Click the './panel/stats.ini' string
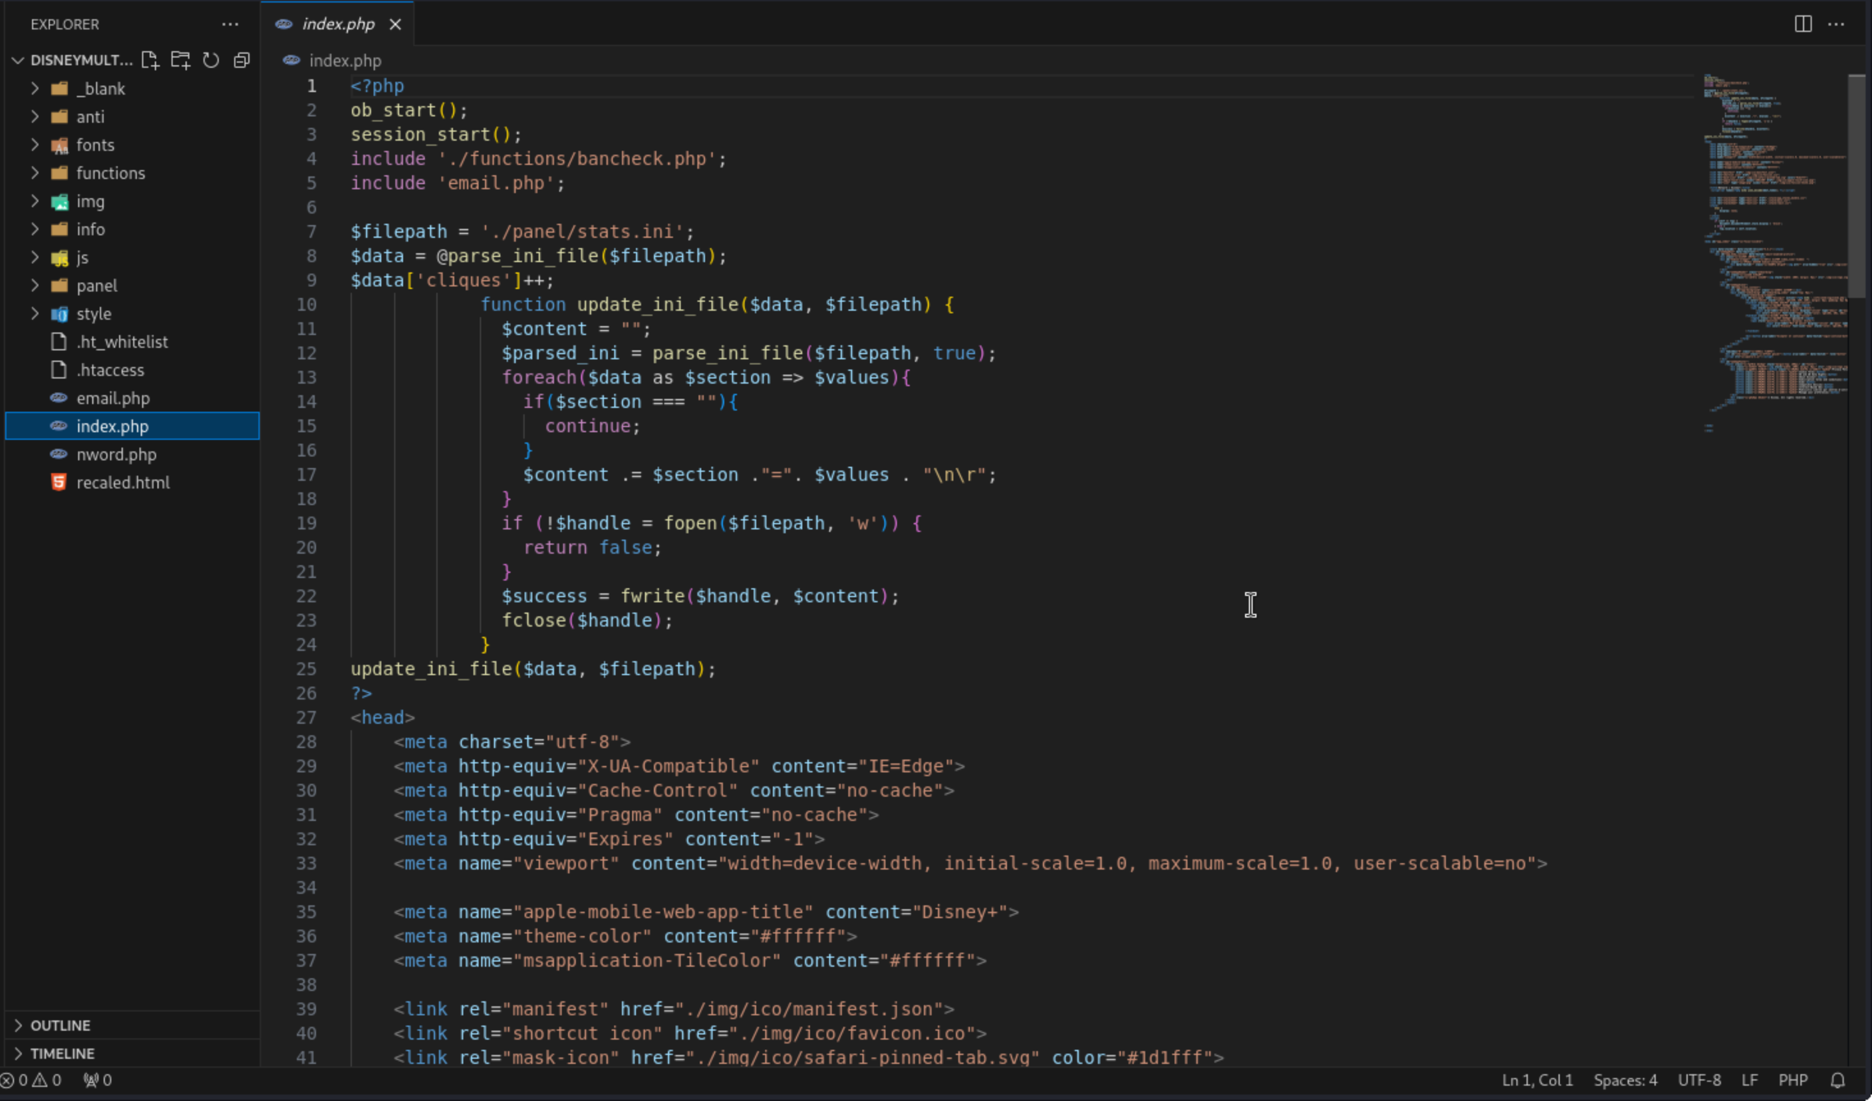Viewport: 1872px width, 1101px height. tap(582, 231)
